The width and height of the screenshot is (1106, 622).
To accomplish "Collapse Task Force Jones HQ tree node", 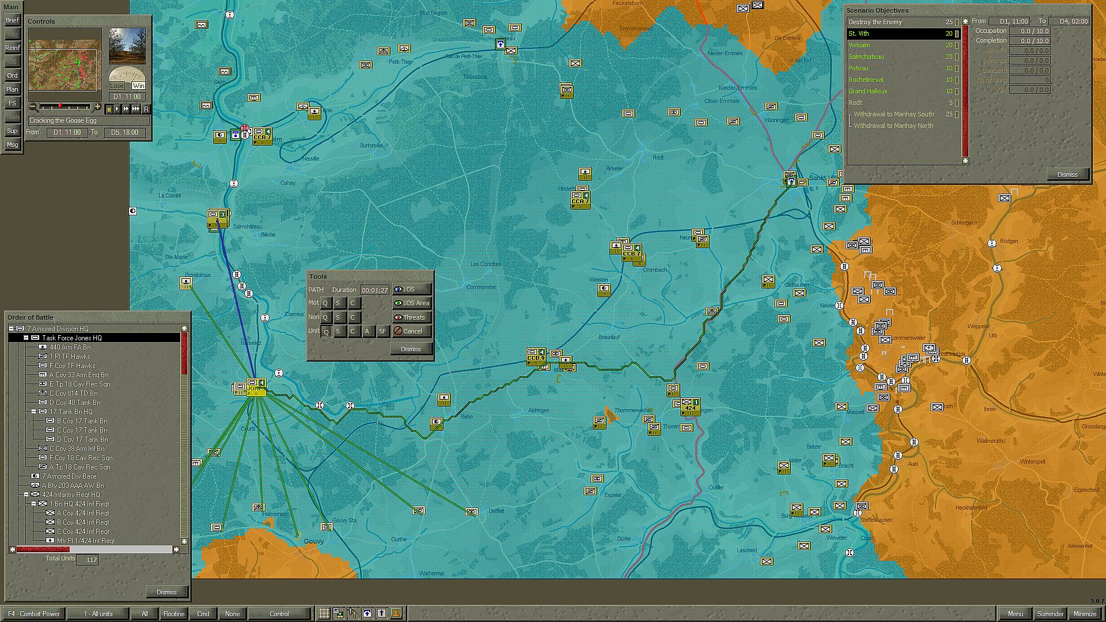I will tap(26, 338).
